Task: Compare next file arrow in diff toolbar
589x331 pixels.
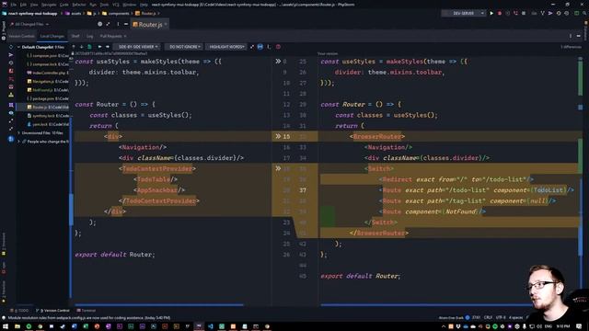Action: point(108,47)
